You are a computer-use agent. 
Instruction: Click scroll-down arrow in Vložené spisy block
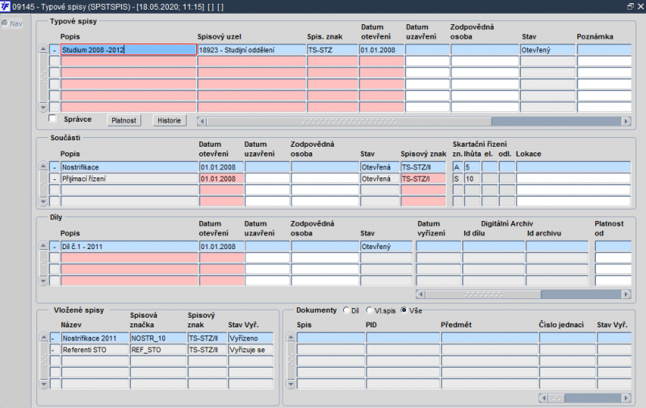[44, 385]
